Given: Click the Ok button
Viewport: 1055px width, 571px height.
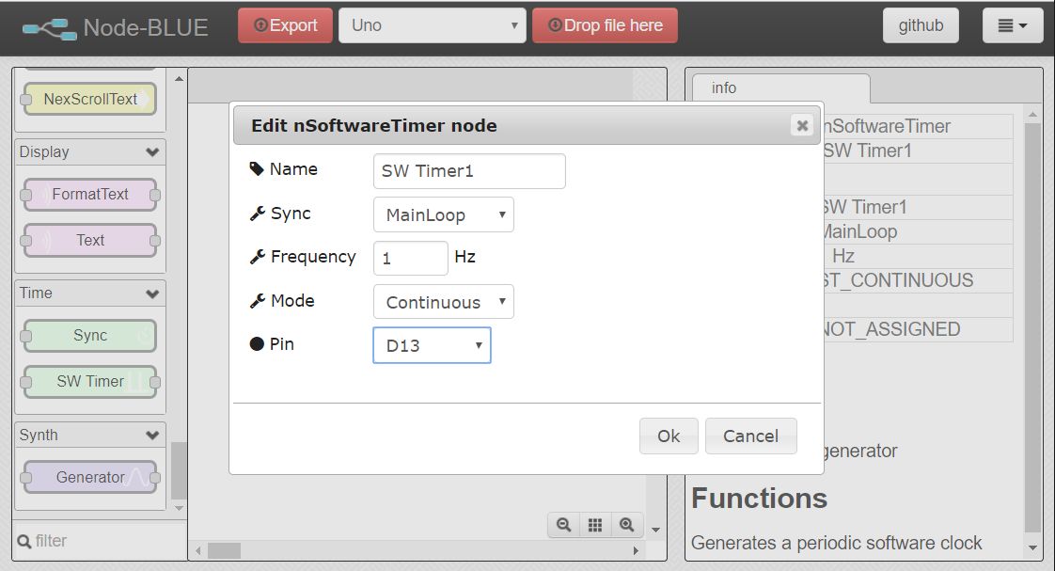Looking at the screenshot, I should click(669, 436).
